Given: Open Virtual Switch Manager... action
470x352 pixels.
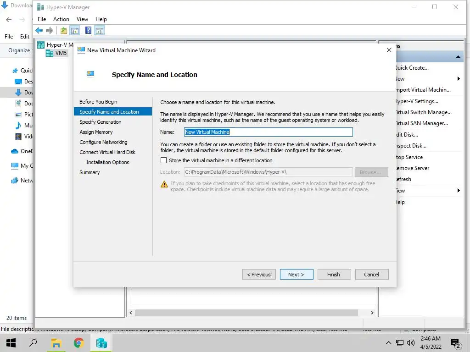Looking at the screenshot, I should (x=424, y=112).
